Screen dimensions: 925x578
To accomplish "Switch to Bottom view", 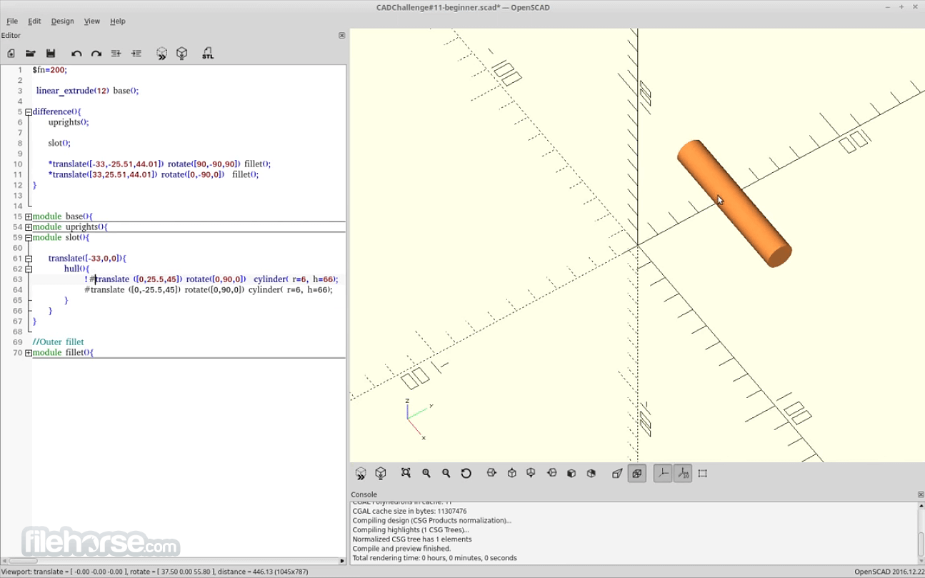I will pos(531,473).
